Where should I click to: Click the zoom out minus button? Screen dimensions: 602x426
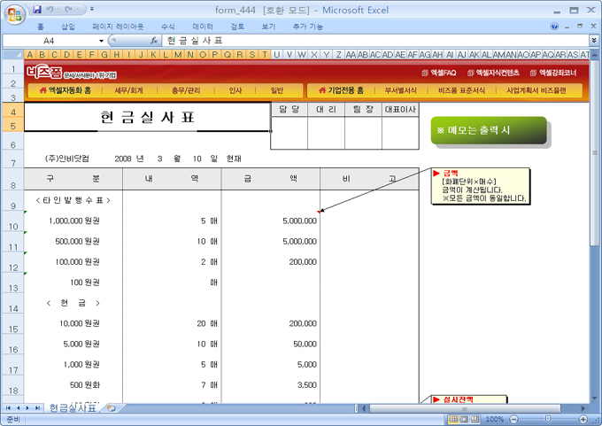pos(514,419)
